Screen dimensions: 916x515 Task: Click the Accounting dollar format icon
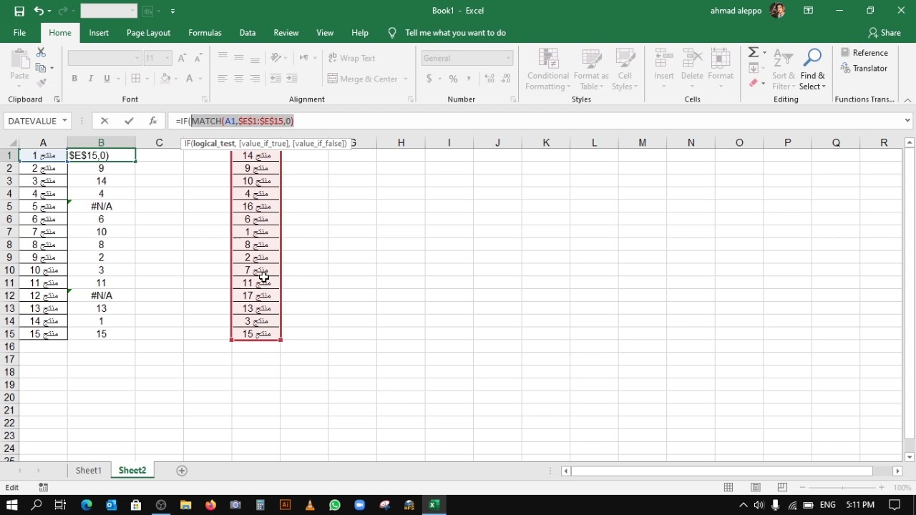(429, 79)
